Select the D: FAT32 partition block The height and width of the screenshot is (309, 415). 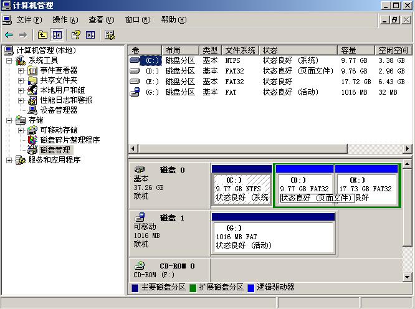coord(304,185)
